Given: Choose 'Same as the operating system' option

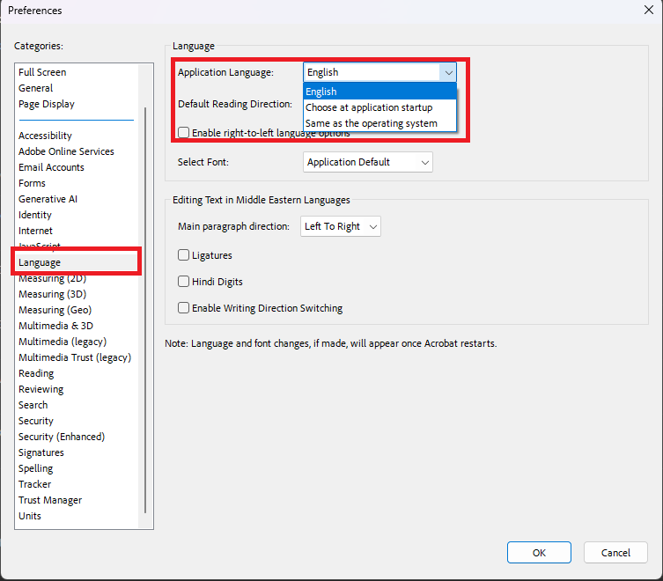Looking at the screenshot, I should (x=371, y=123).
